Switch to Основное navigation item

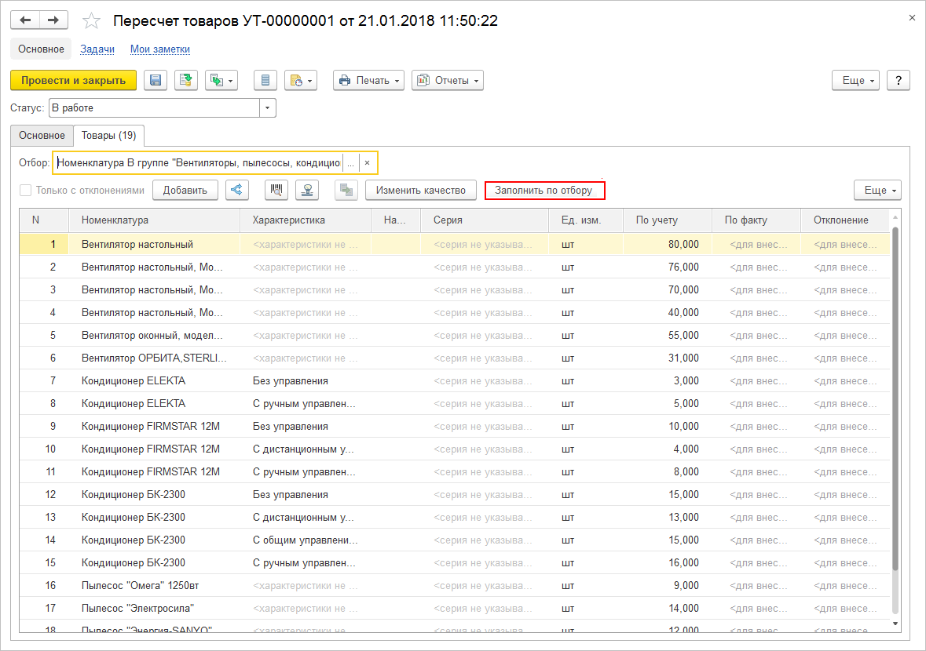tap(41, 49)
